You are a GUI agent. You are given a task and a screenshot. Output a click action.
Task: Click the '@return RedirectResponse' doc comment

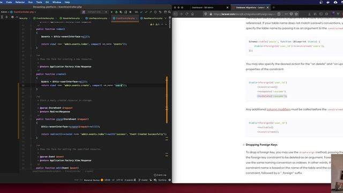tap(55, 112)
